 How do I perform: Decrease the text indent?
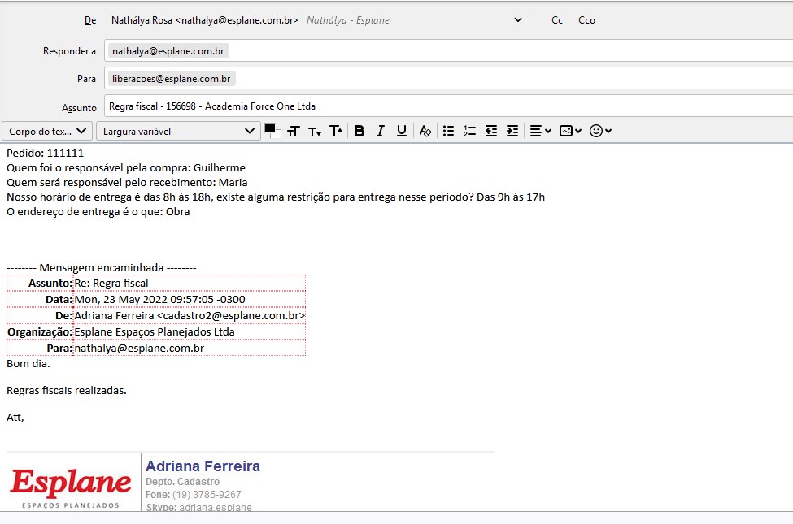pos(491,131)
